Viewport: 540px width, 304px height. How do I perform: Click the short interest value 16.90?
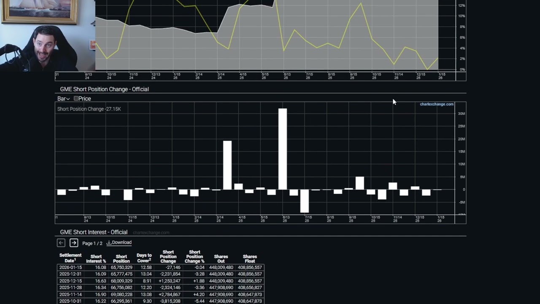pyautogui.click(x=100, y=294)
